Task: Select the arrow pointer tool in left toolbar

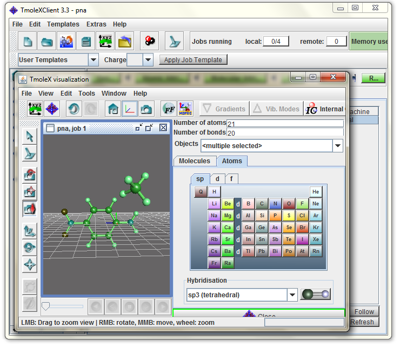Action: click(30, 136)
